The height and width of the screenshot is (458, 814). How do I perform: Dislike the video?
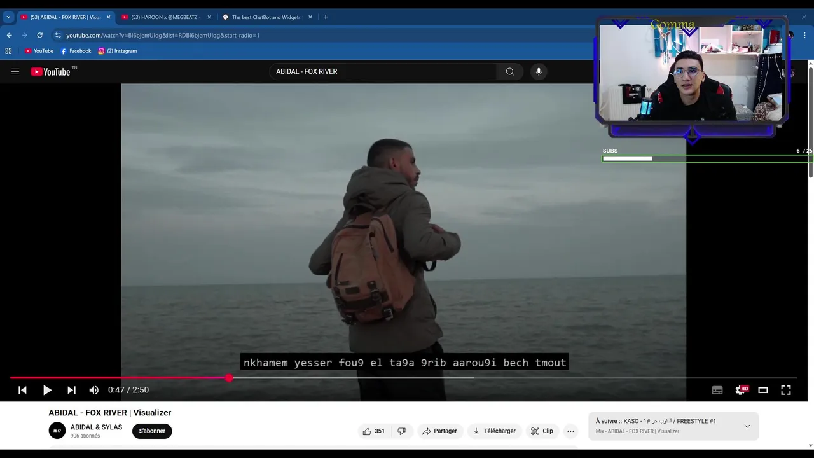(401, 431)
